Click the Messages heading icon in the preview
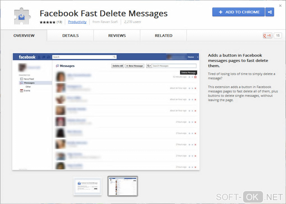This screenshot has height=204, width=286. [57, 66]
